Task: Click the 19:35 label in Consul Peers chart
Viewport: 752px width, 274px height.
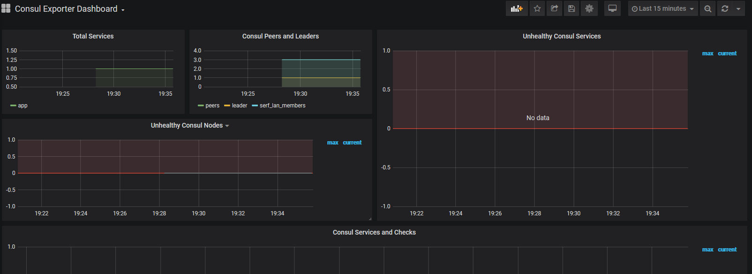Action: coord(353,94)
